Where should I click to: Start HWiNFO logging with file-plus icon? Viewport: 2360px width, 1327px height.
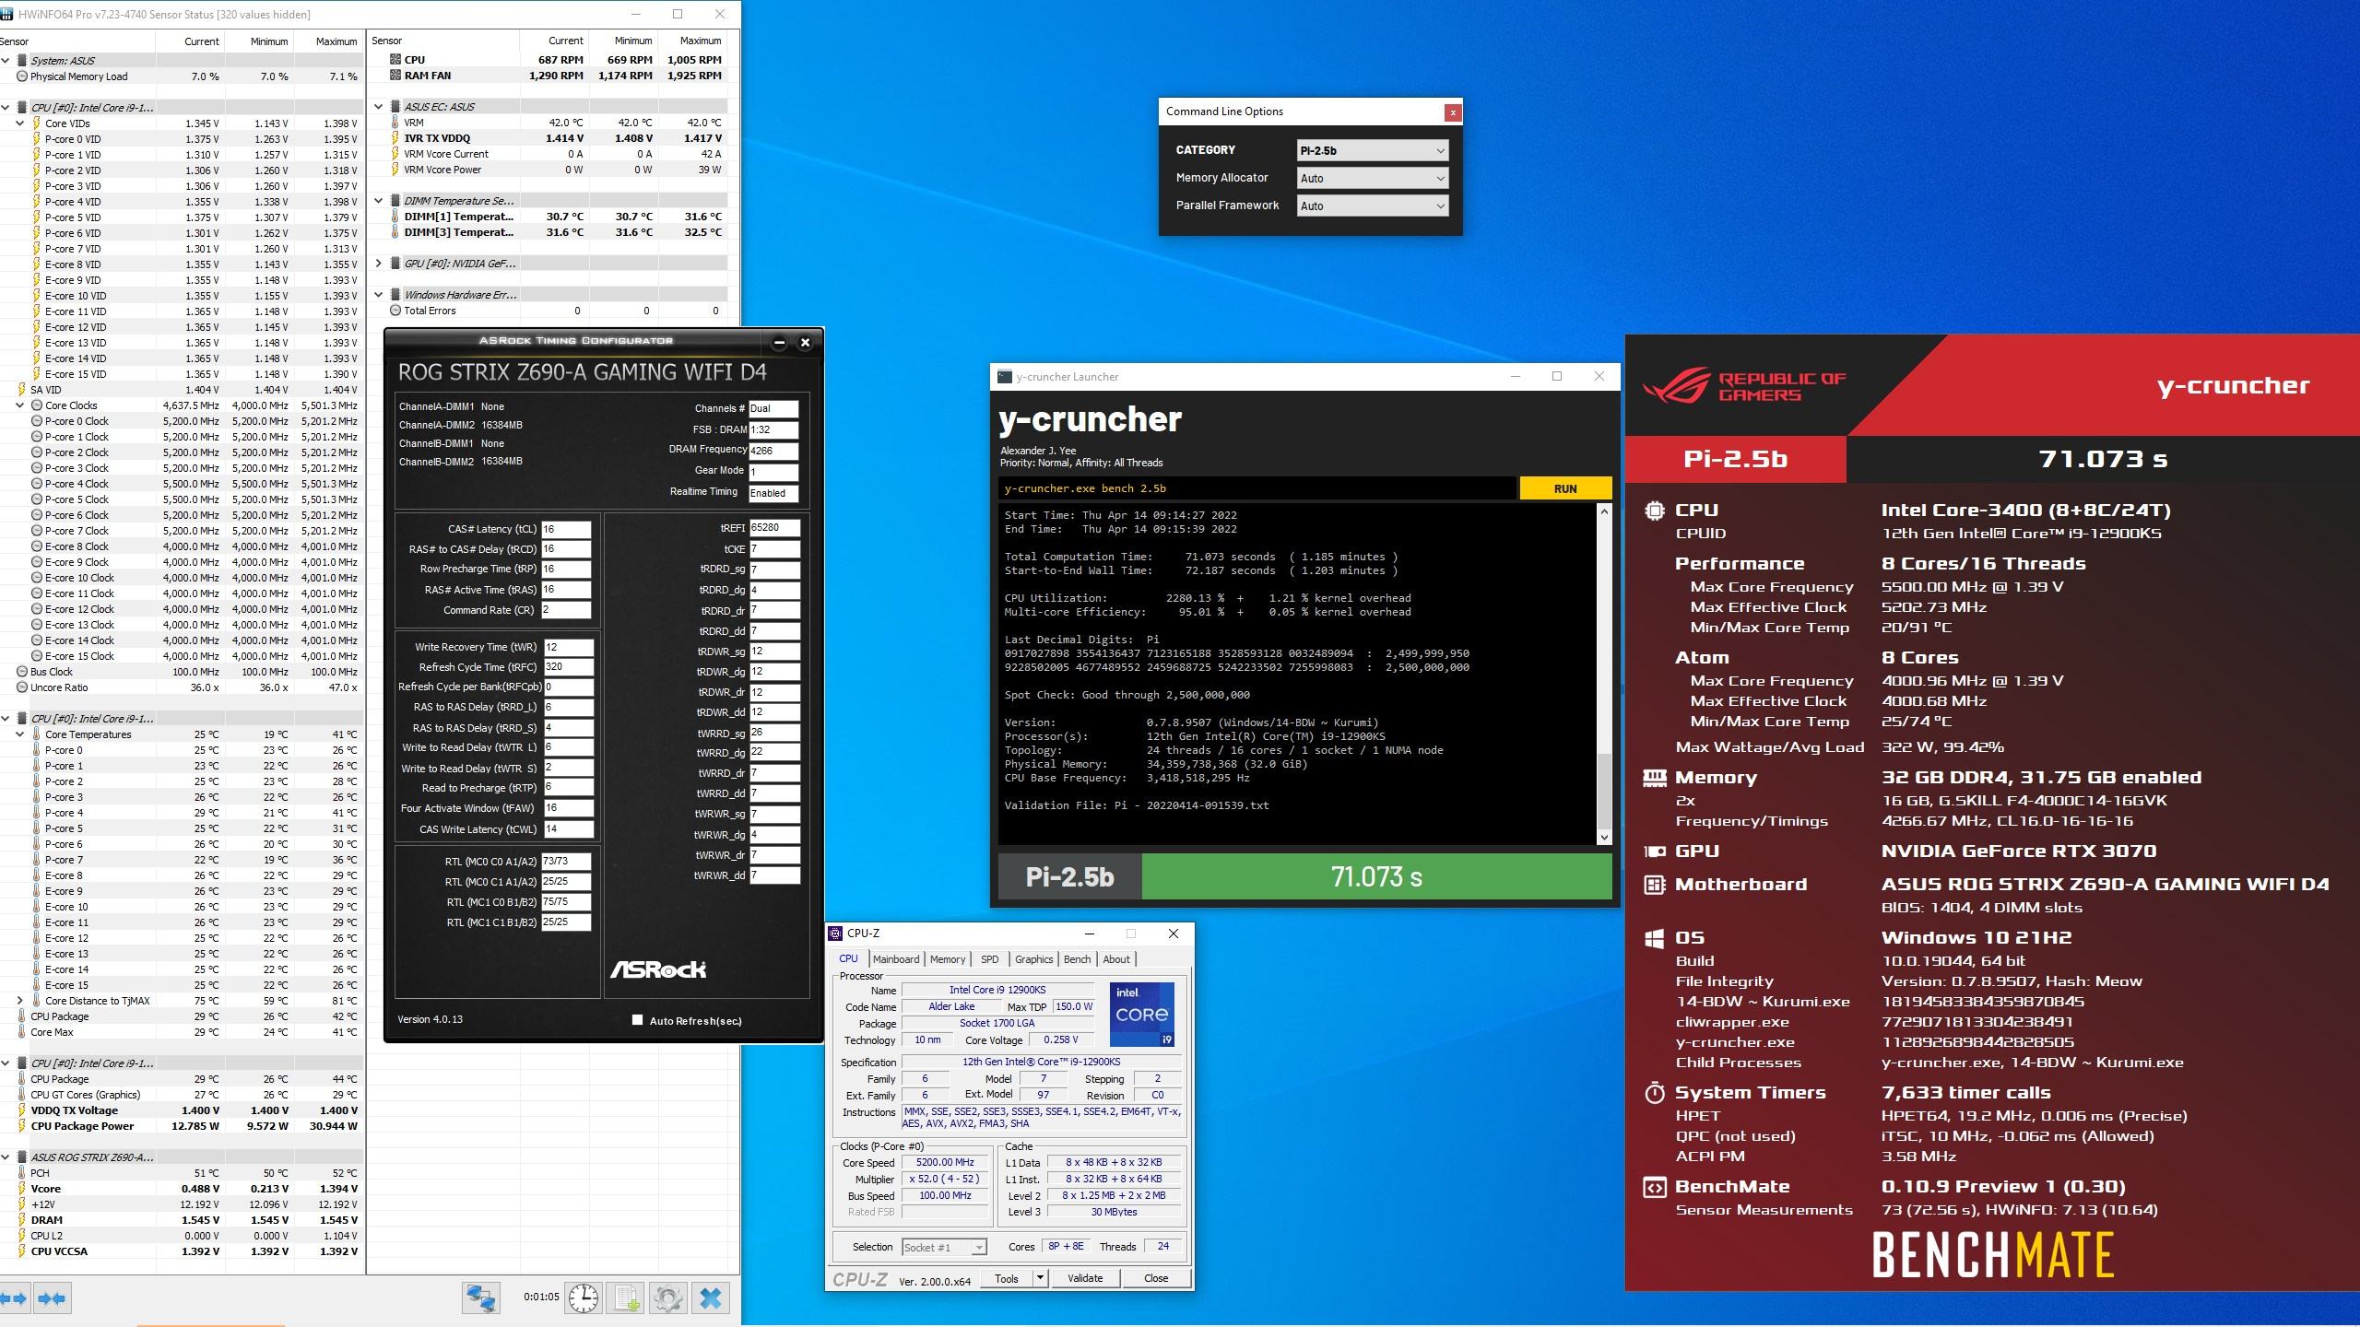(626, 1298)
